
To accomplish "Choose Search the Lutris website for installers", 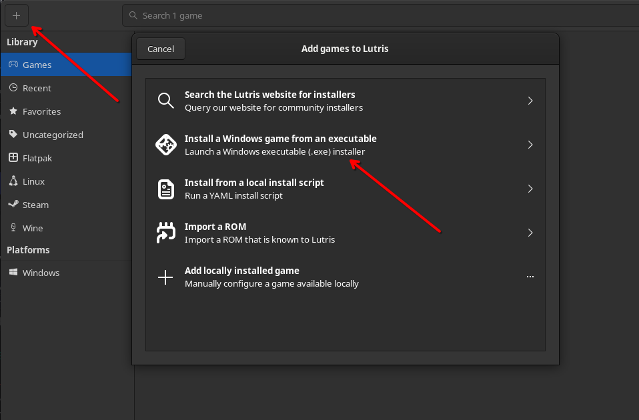I will [346, 101].
